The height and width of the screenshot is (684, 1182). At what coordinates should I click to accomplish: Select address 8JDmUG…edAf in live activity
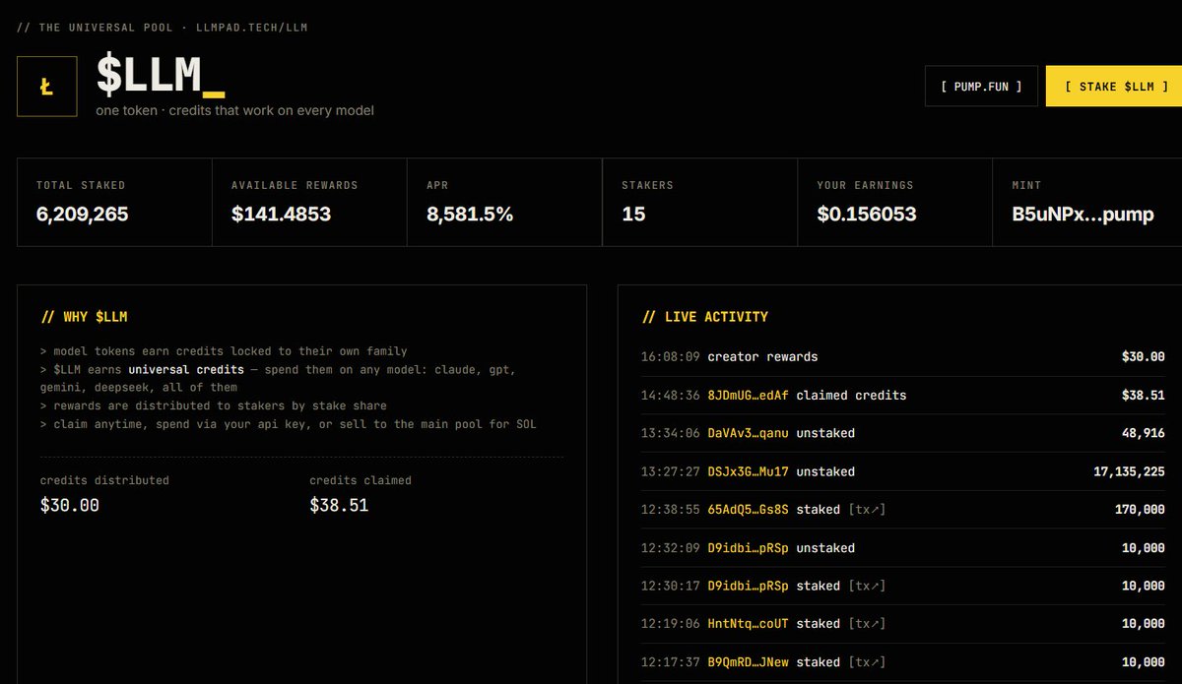point(748,396)
